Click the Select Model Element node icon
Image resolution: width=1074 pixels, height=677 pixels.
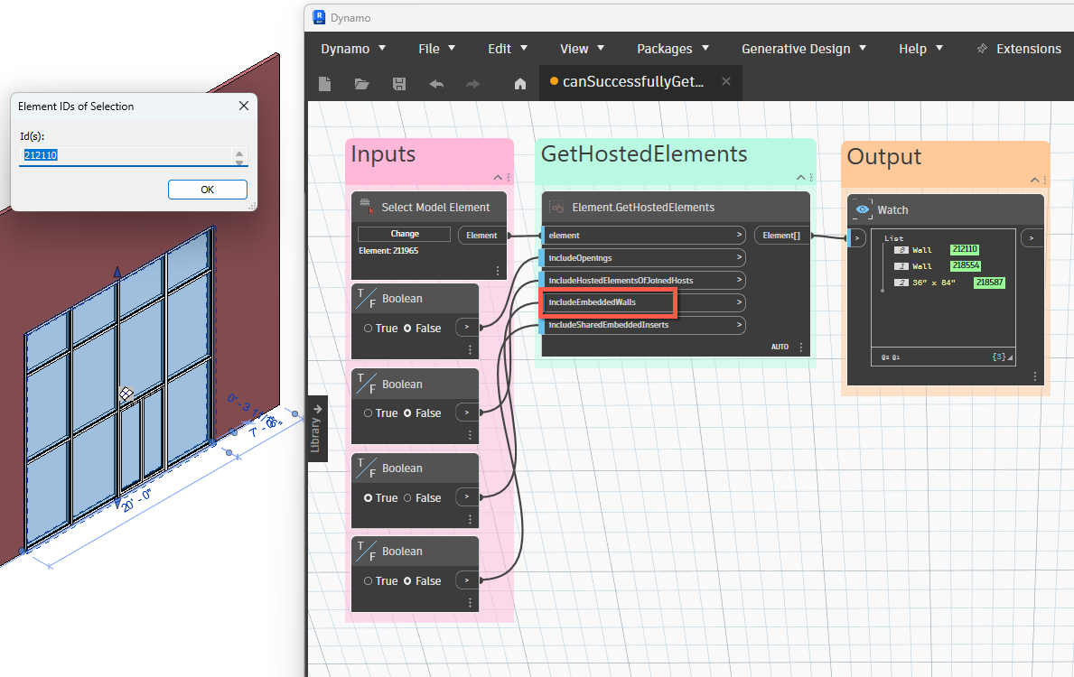click(x=367, y=207)
